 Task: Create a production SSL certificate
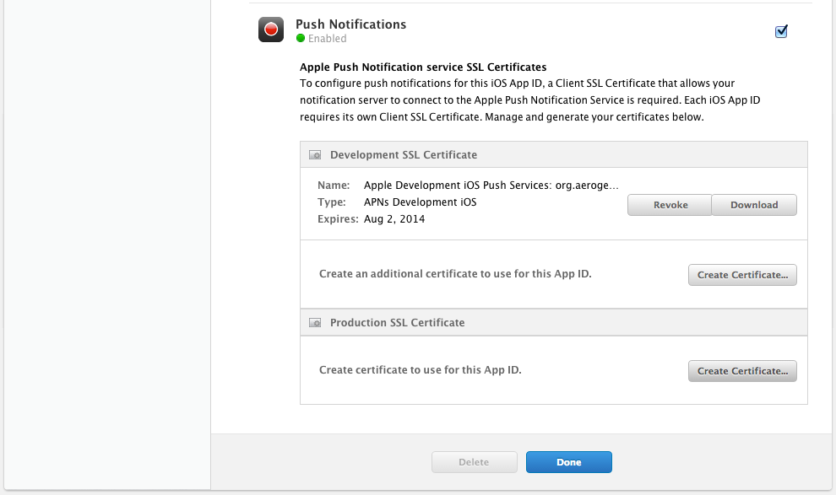point(741,370)
